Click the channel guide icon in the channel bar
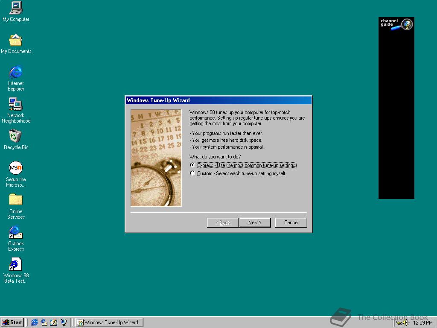 click(396, 24)
